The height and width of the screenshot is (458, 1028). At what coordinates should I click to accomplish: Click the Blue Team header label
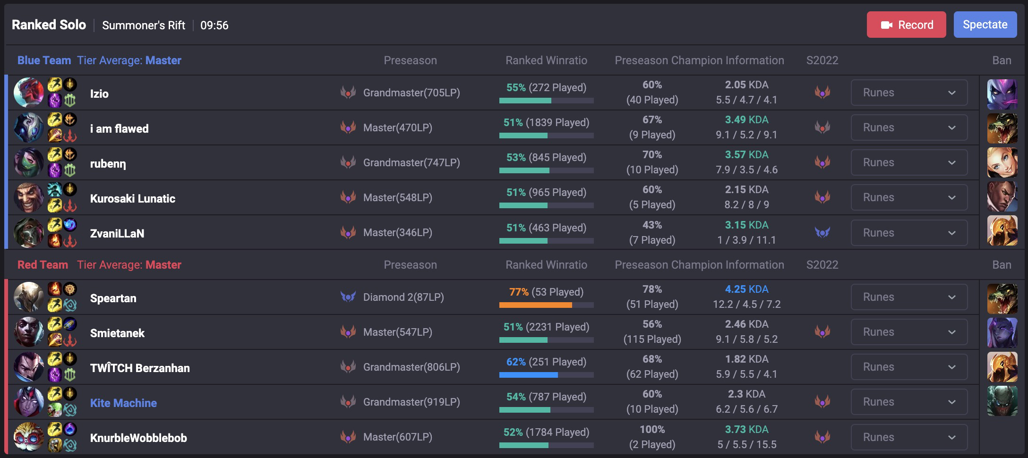[44, 60]
